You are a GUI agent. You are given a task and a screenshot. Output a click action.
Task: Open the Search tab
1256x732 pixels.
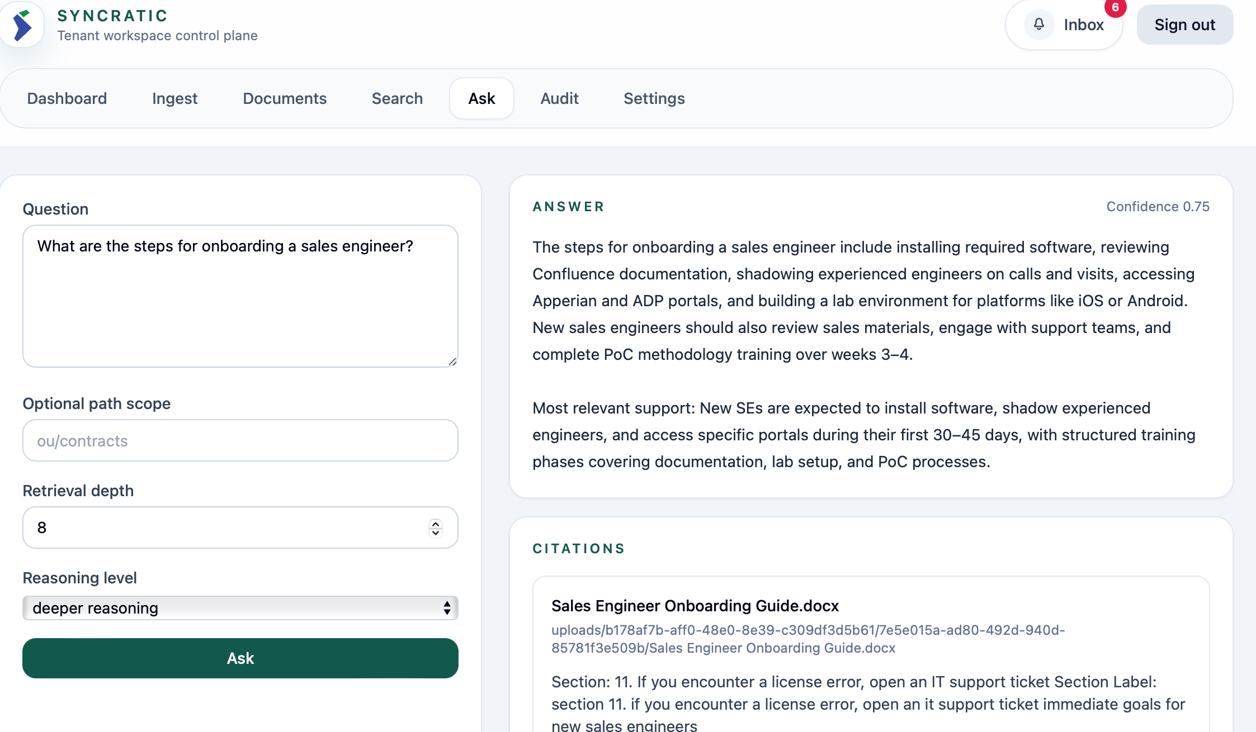click(x=397, y=98)
